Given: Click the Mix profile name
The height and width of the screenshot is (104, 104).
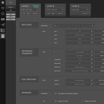Looking at the screenshot, I should [x=11, y=10].
